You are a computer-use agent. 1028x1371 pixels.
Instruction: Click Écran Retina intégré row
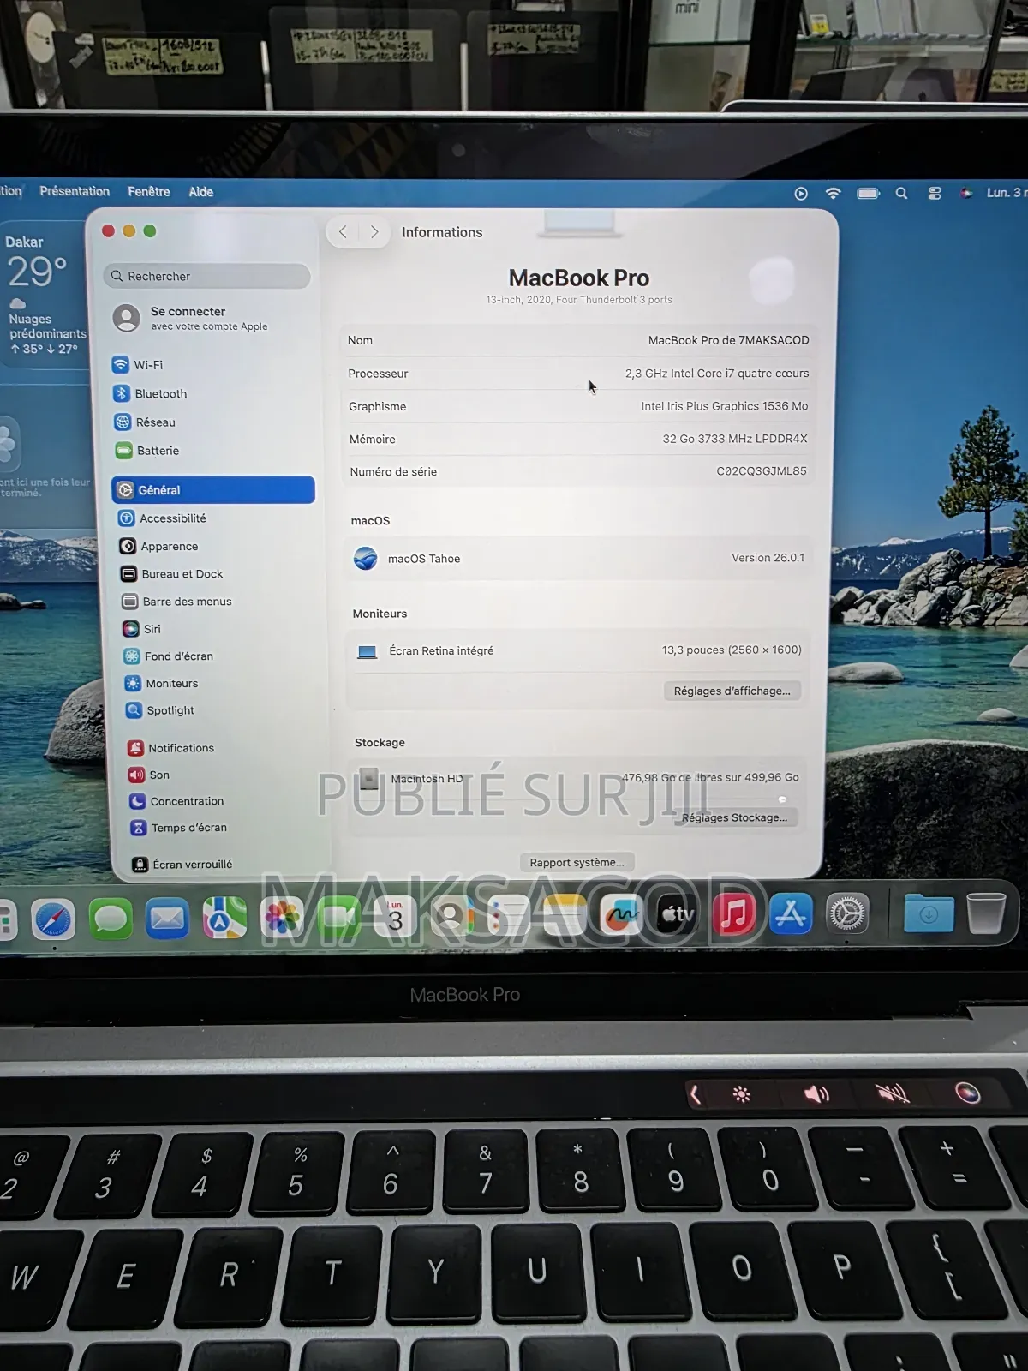click(579, 650)
